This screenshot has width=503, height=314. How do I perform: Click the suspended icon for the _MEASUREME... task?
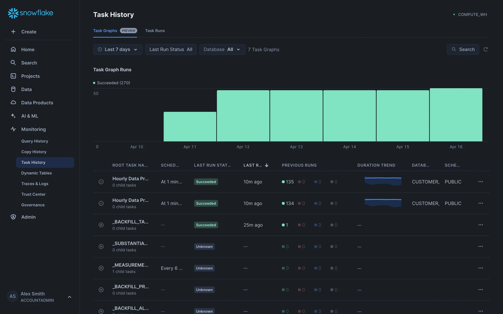101,268
